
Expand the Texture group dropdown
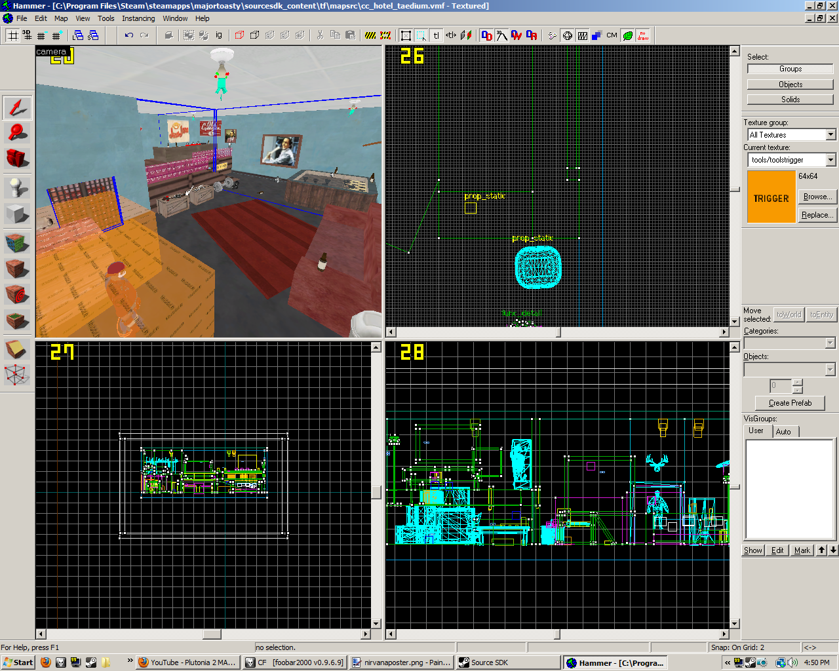[830, 135]
